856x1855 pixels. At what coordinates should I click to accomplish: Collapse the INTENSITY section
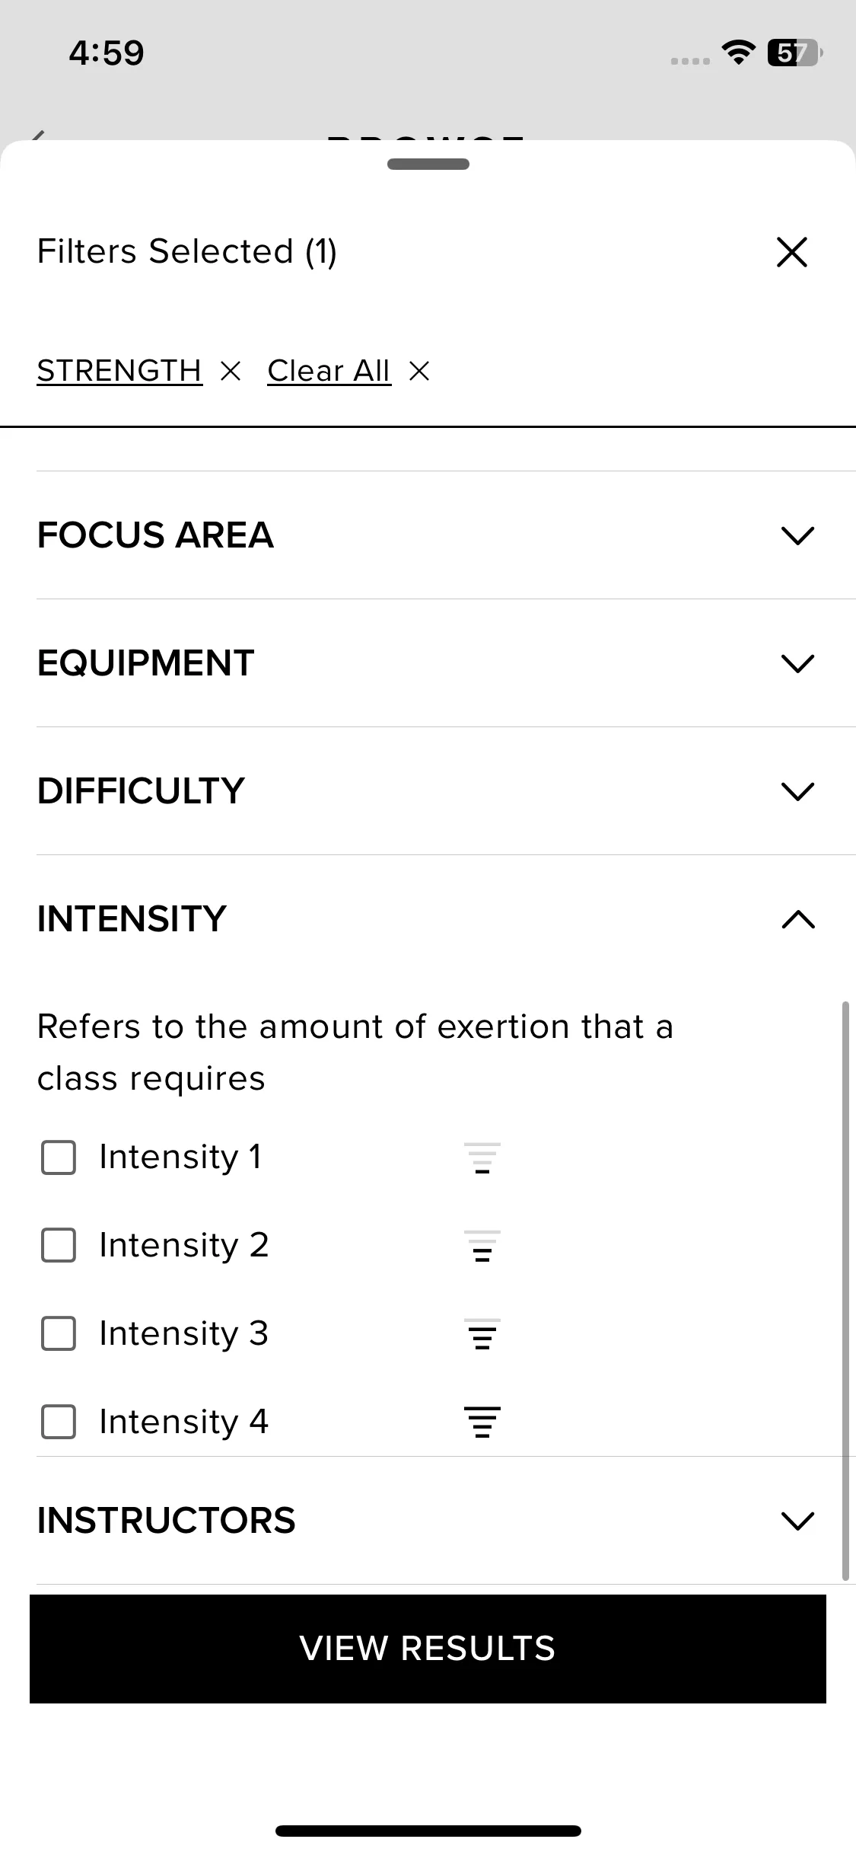[x=797, y=919]
